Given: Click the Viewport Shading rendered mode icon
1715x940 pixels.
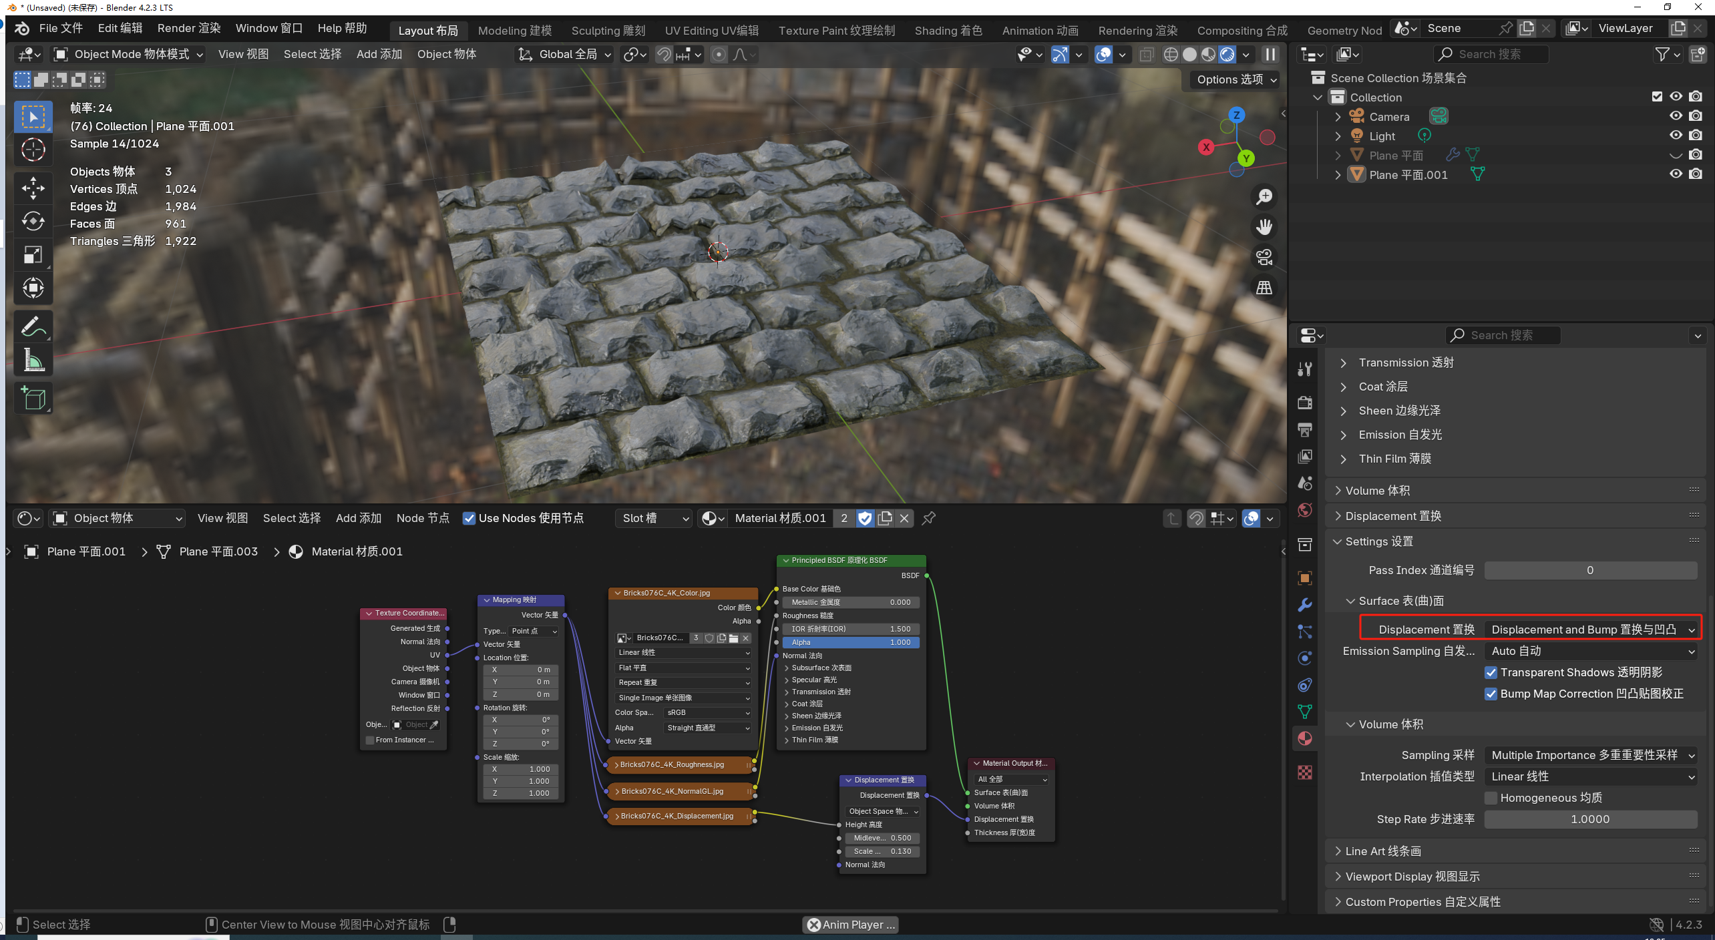Looking at the screenshot, I should pyautogui.click(x=1223, y=53).
